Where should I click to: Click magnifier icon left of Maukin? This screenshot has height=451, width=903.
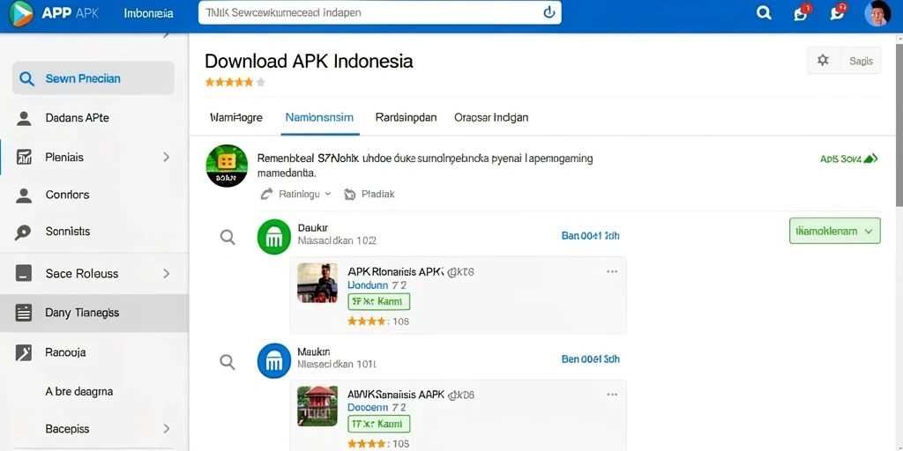tap(228, 362)
